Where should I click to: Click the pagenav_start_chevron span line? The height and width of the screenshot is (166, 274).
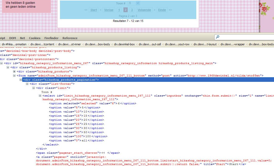point(78,153)
